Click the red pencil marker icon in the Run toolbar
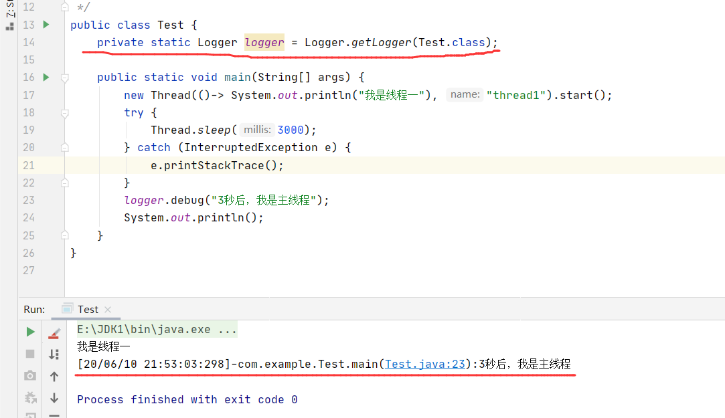This screenshot has height=418, width=725. (54, 333)
